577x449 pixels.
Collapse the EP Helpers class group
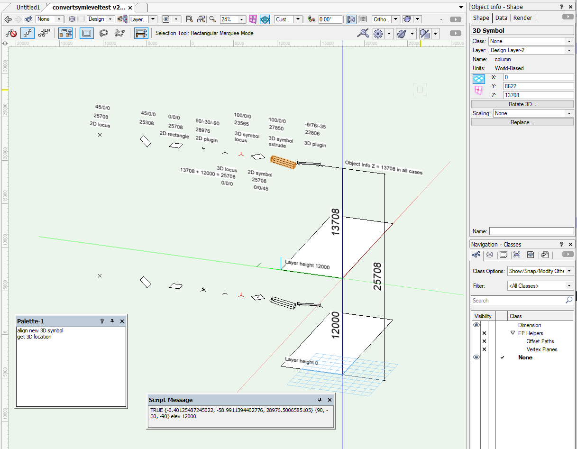tap(513, 333)
